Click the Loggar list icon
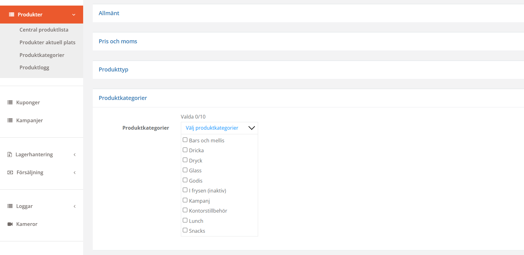The height and width of the screenshot is (255, 524). 10,206
